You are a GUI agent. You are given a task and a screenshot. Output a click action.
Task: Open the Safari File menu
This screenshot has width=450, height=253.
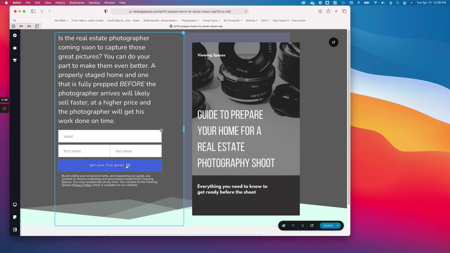pos(28,3)
